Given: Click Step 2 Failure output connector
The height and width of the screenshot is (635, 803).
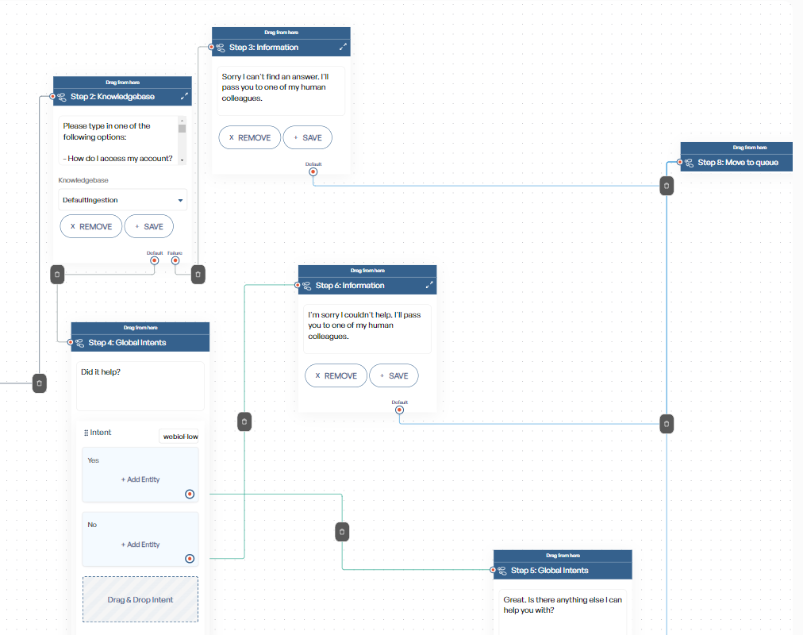Looking at the screenshot, I should click(x=175, y=260).
